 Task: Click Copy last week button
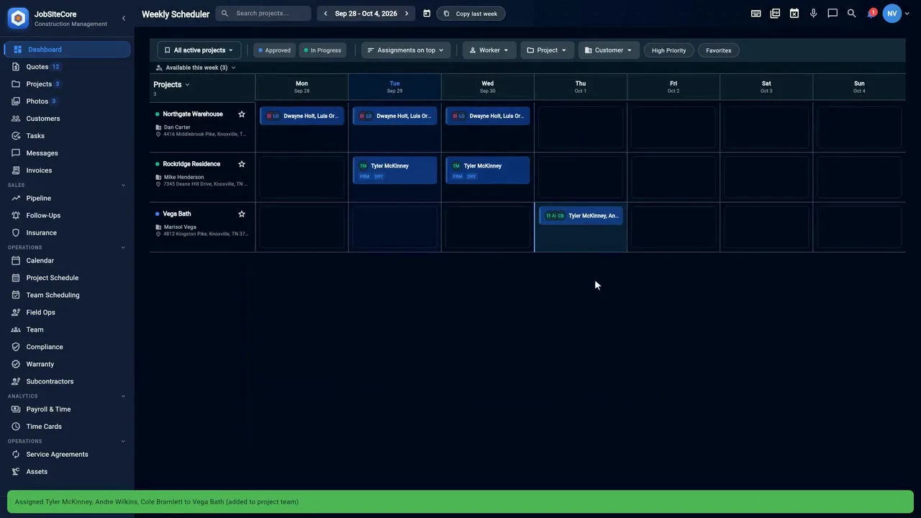471,14
